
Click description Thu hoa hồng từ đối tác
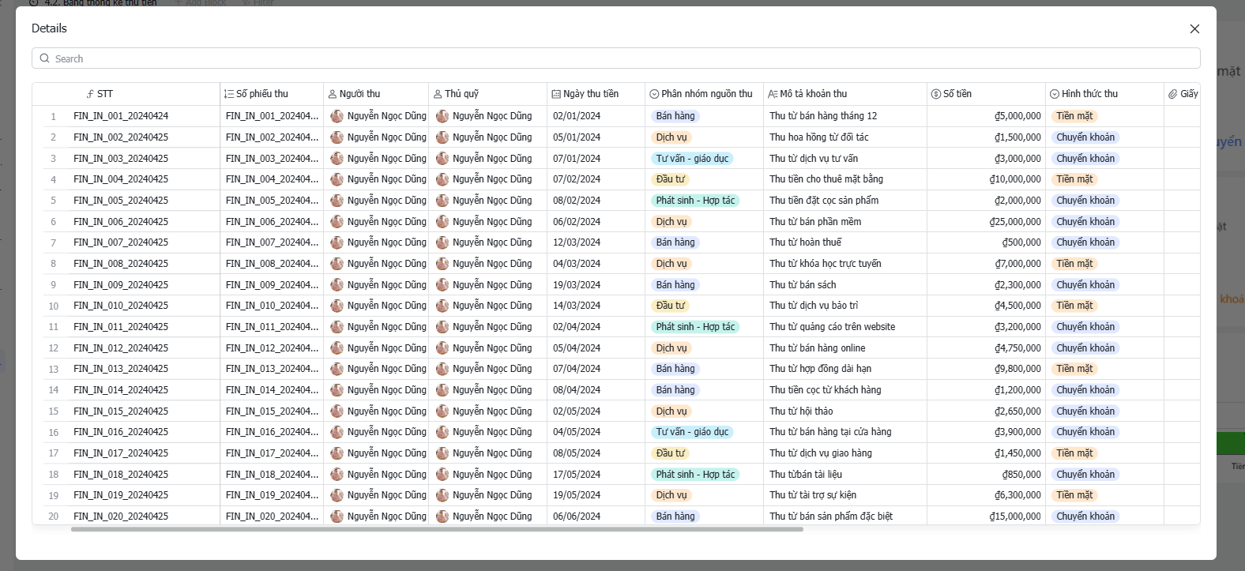tap(819, 137)
